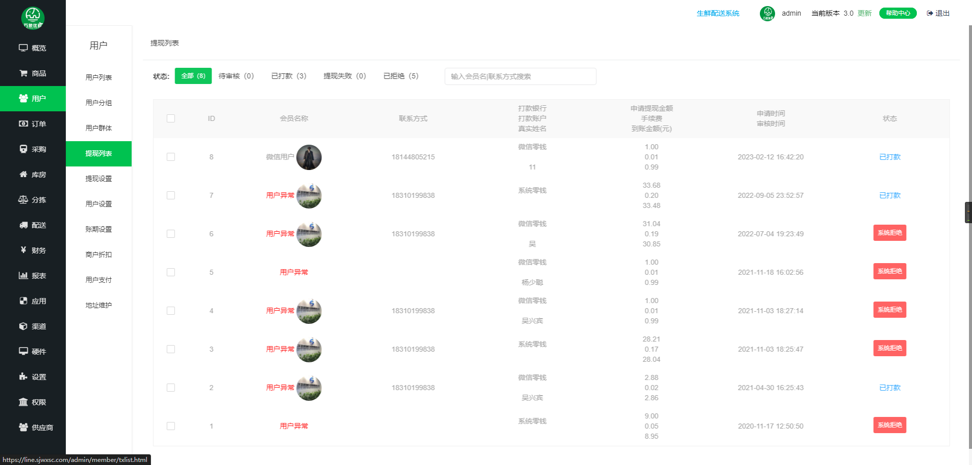
Task: Open the reports bar chart icon
Action: click(x=23, y=276)
